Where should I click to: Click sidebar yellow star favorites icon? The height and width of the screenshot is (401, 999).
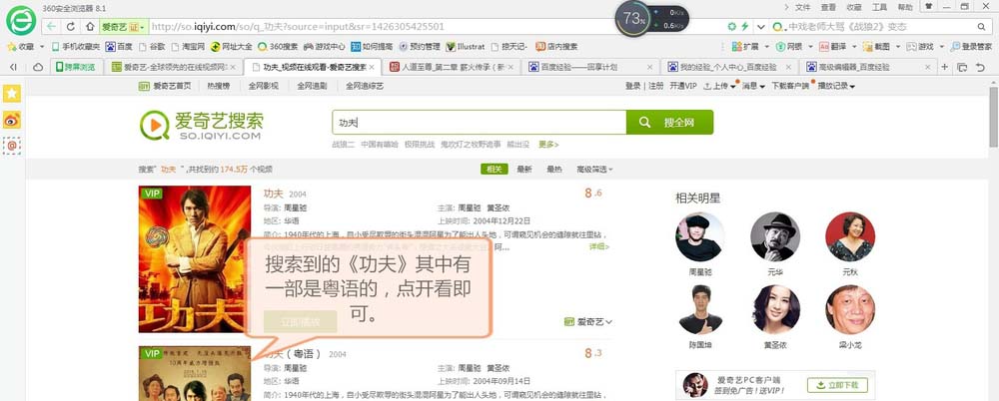[11, 93]
